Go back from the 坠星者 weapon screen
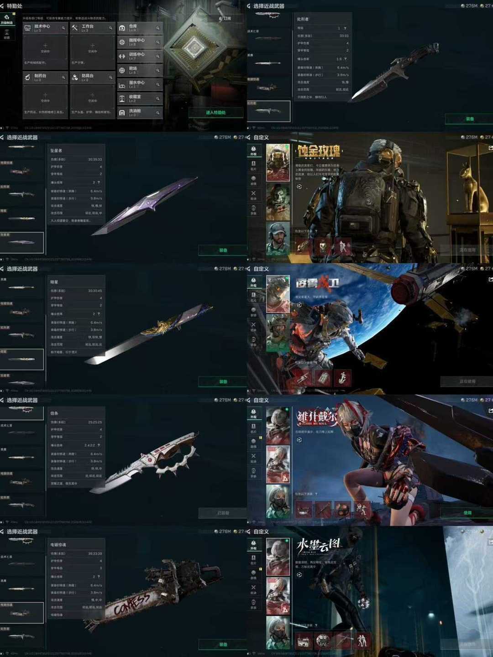Viewport: 493px width, 657px height. pos(3,137)
